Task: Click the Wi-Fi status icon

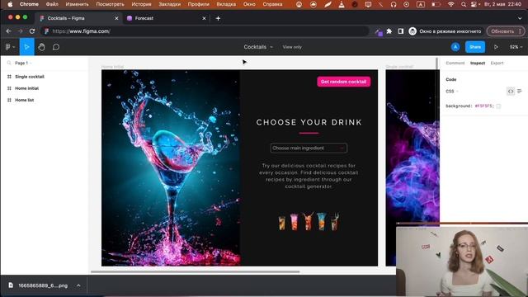Action: [x=451, y=4]
